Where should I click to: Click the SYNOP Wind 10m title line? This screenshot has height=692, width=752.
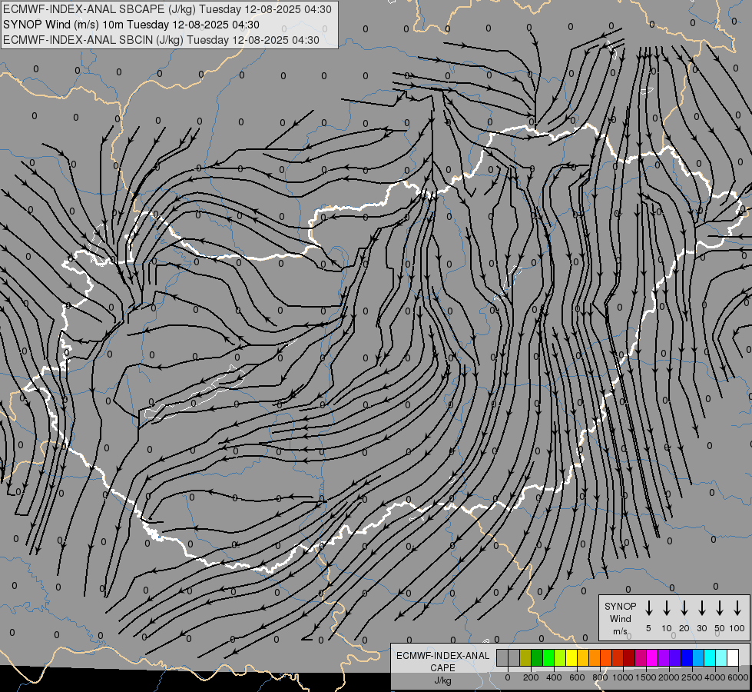click(131, 25)
